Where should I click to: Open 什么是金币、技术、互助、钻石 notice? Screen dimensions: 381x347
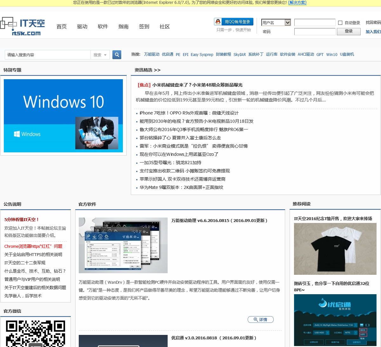tap(35, 271)
